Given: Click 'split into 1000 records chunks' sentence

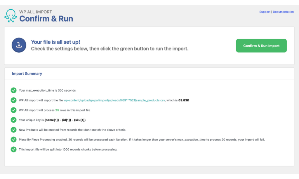Looking at the screenshot, I should click(x=68, y=150).
